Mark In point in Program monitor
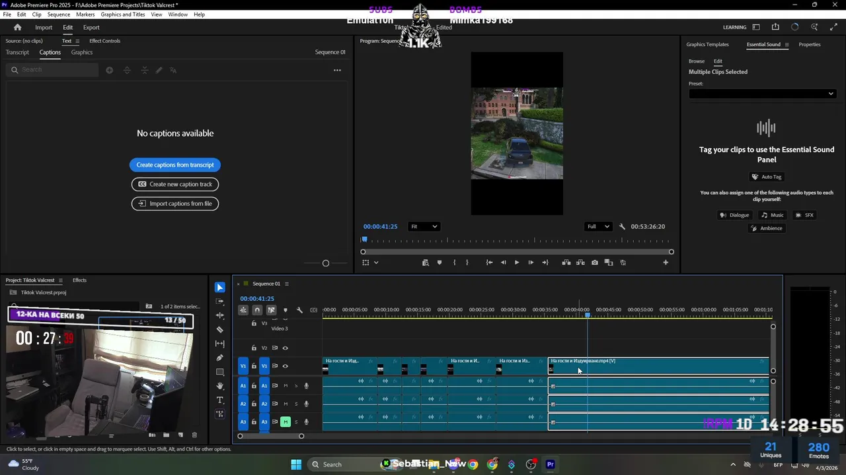This screenshot has height=475, width=846. coord(454,263)
